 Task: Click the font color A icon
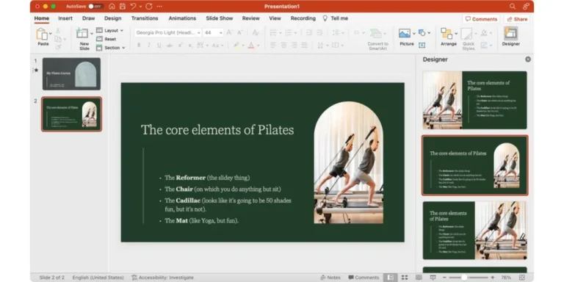(x=251, y=46)
